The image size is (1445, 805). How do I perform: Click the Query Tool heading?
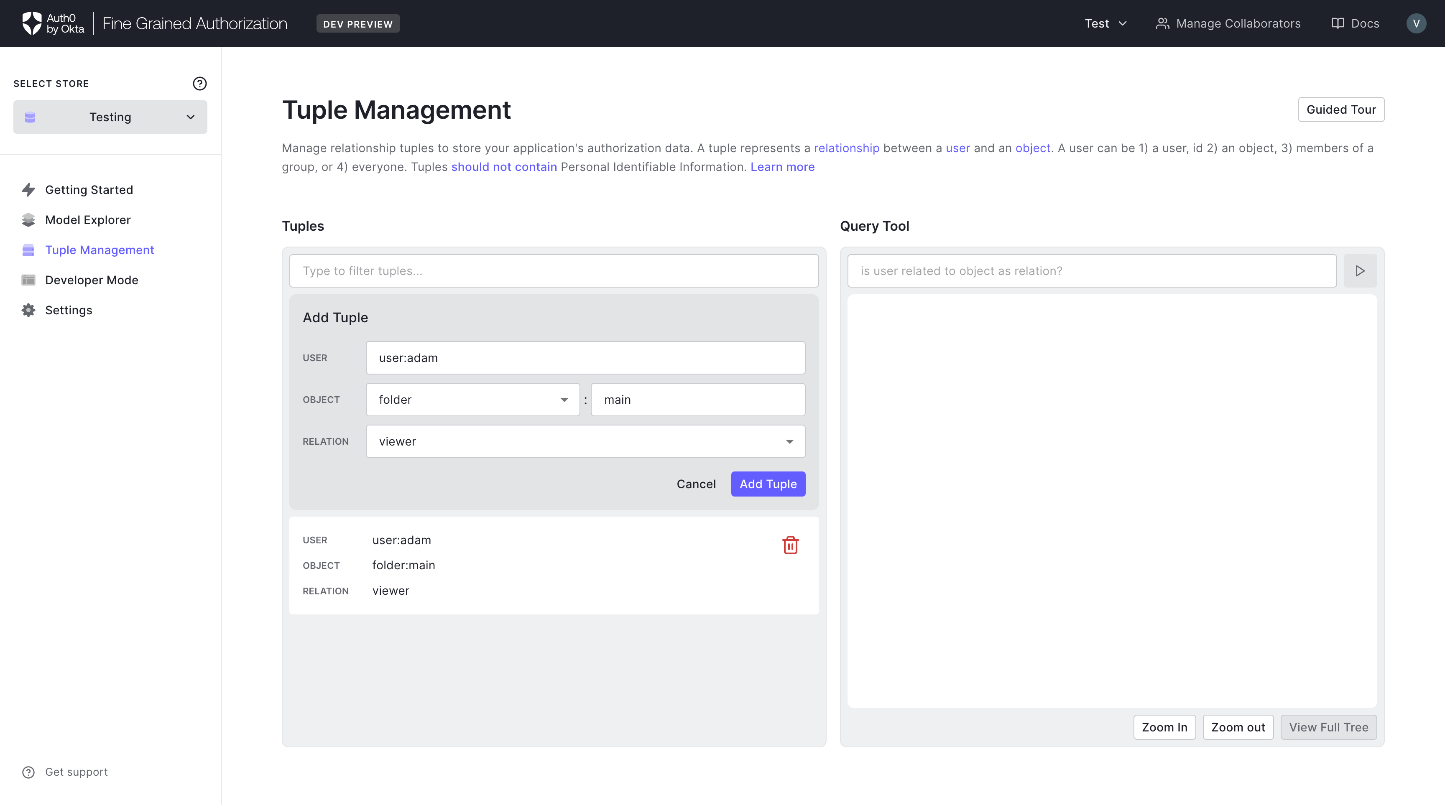point(875,226)
